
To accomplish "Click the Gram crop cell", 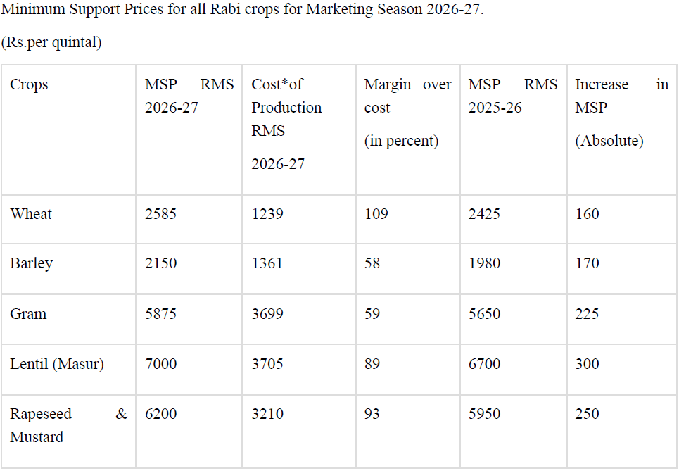I will (x=28, y=314).
